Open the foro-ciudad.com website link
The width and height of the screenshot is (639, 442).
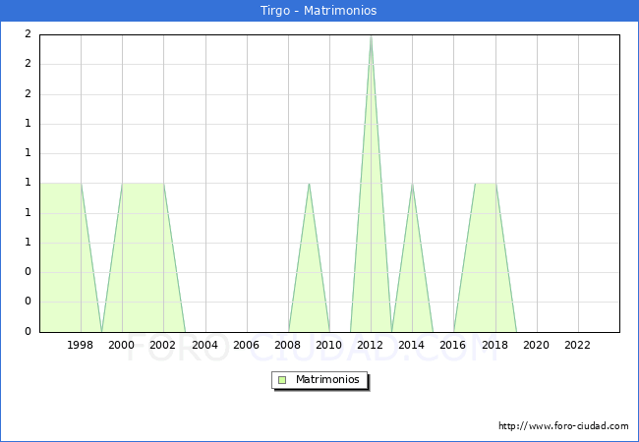(563, 425)
